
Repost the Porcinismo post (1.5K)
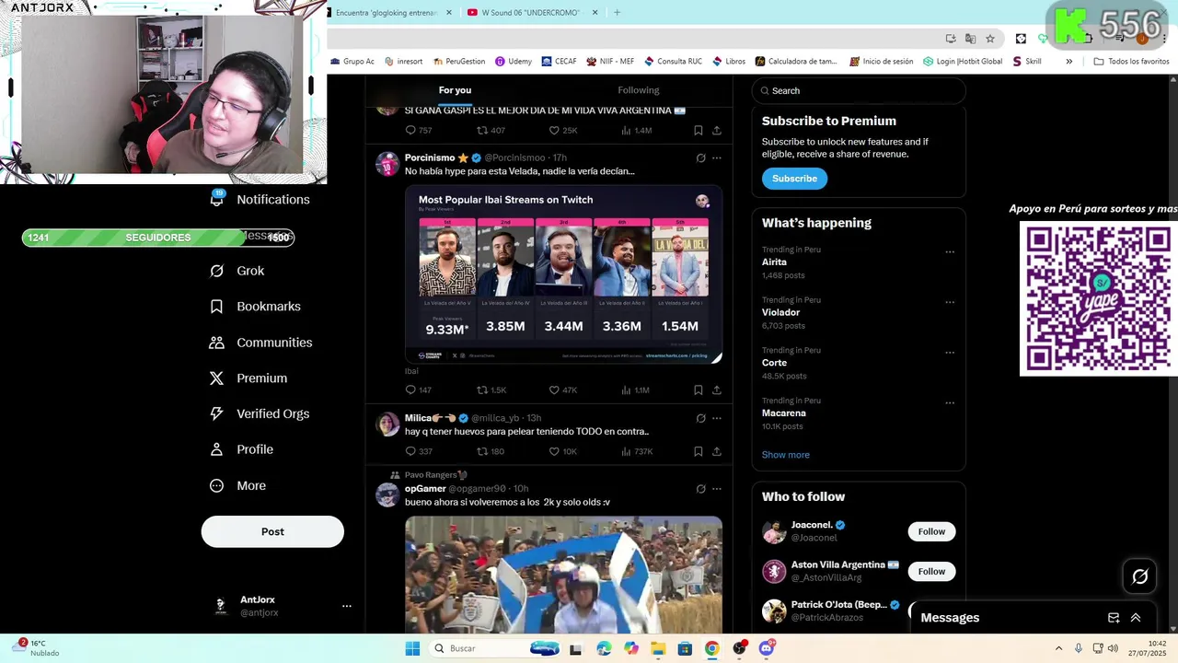pyautogui.click(x=491, y=390)
